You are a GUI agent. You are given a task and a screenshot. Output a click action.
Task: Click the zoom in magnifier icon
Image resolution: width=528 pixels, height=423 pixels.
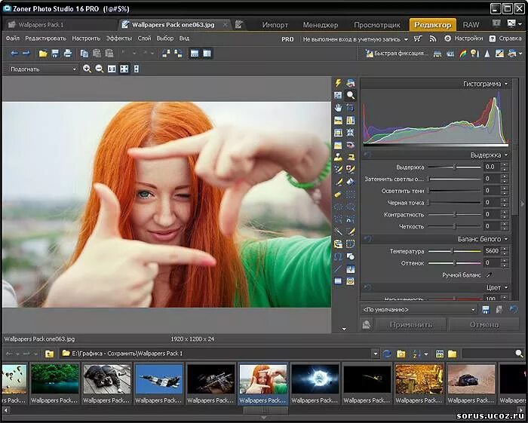pos(87,69)
